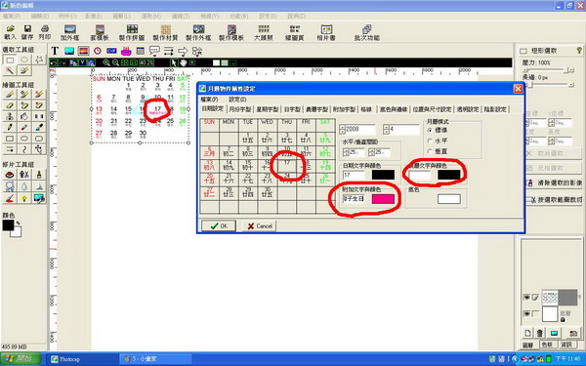Click the zoom in magnifier icon
Viewport: 586px width, 366px height.
106,62
